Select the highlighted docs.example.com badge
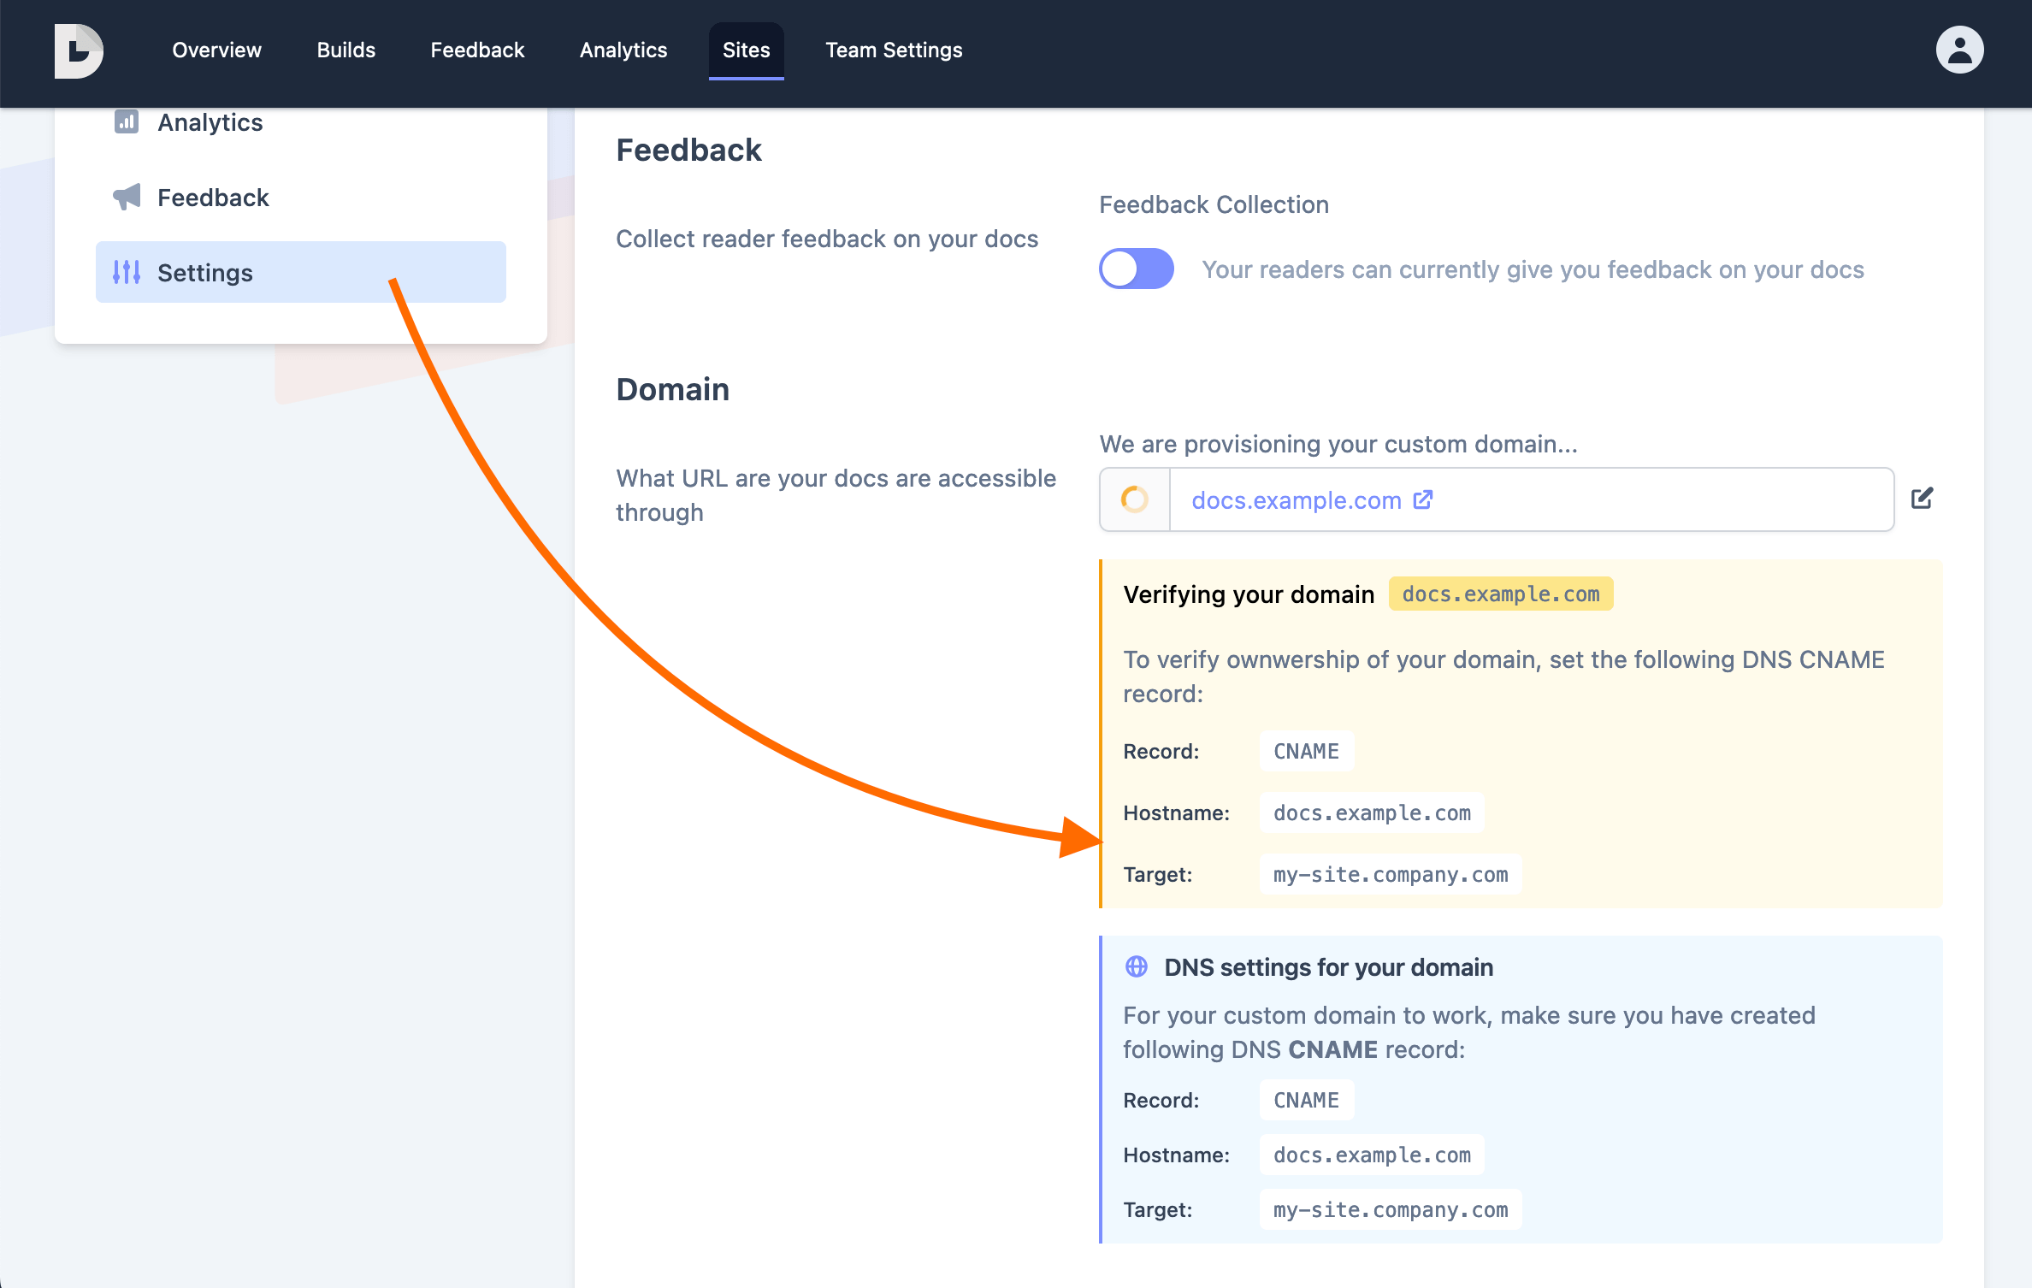2032x1288 pixels. [1501, 594]
